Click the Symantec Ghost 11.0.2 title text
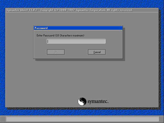The height and width of the screenshot is (123, 164). click(x=22, y=10)
